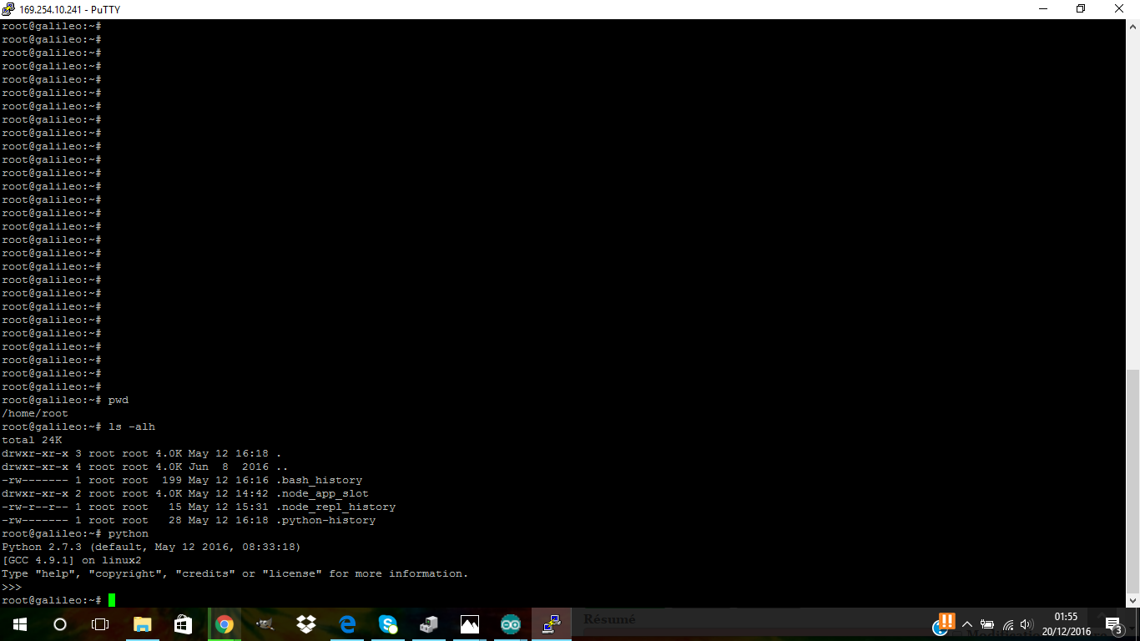Click the terminal's vertical scrollbar up arrow

[x=1132, y=28]
